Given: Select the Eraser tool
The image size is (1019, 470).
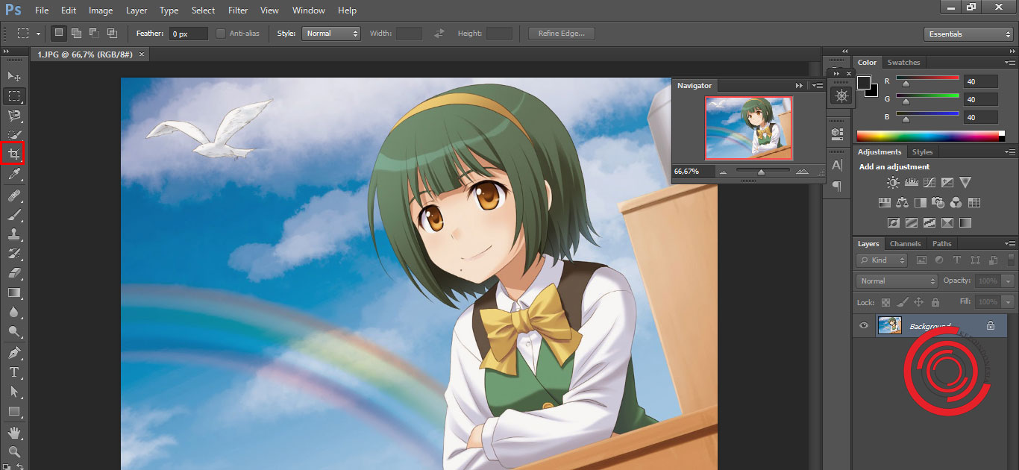Looking at the screenshot, I should point(13,273).
